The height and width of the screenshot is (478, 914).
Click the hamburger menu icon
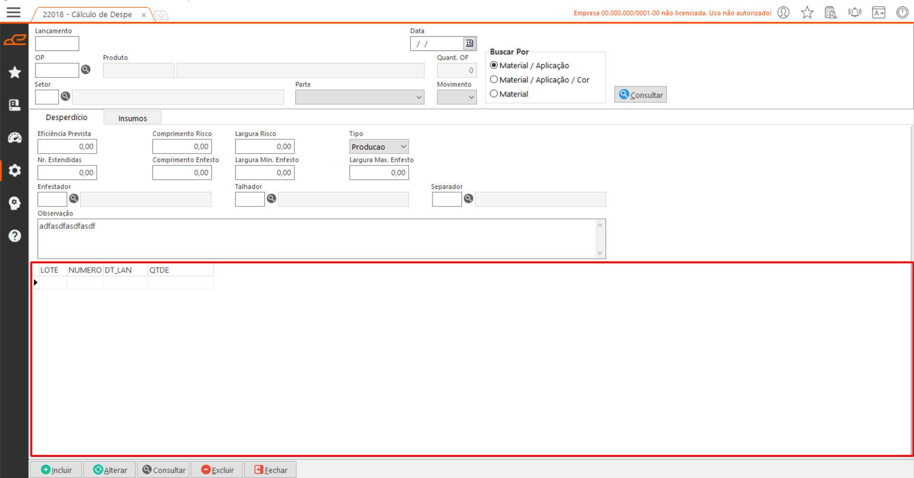click(13, 12)
